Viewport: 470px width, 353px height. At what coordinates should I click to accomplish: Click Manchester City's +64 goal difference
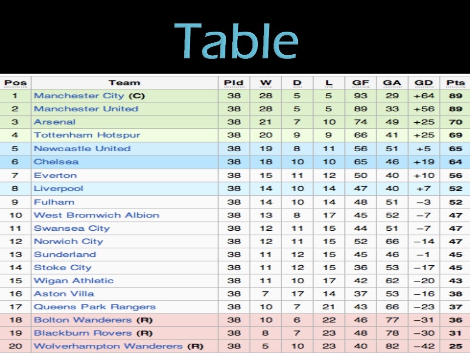[x=424, y=96]
